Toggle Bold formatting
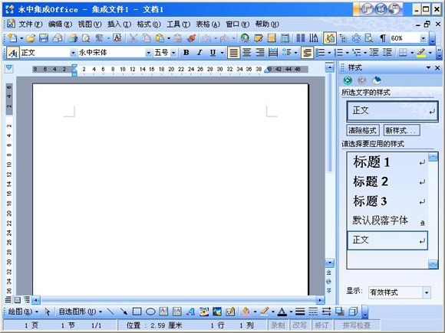Screen dimensions: 445x333 tap(186, 52)
